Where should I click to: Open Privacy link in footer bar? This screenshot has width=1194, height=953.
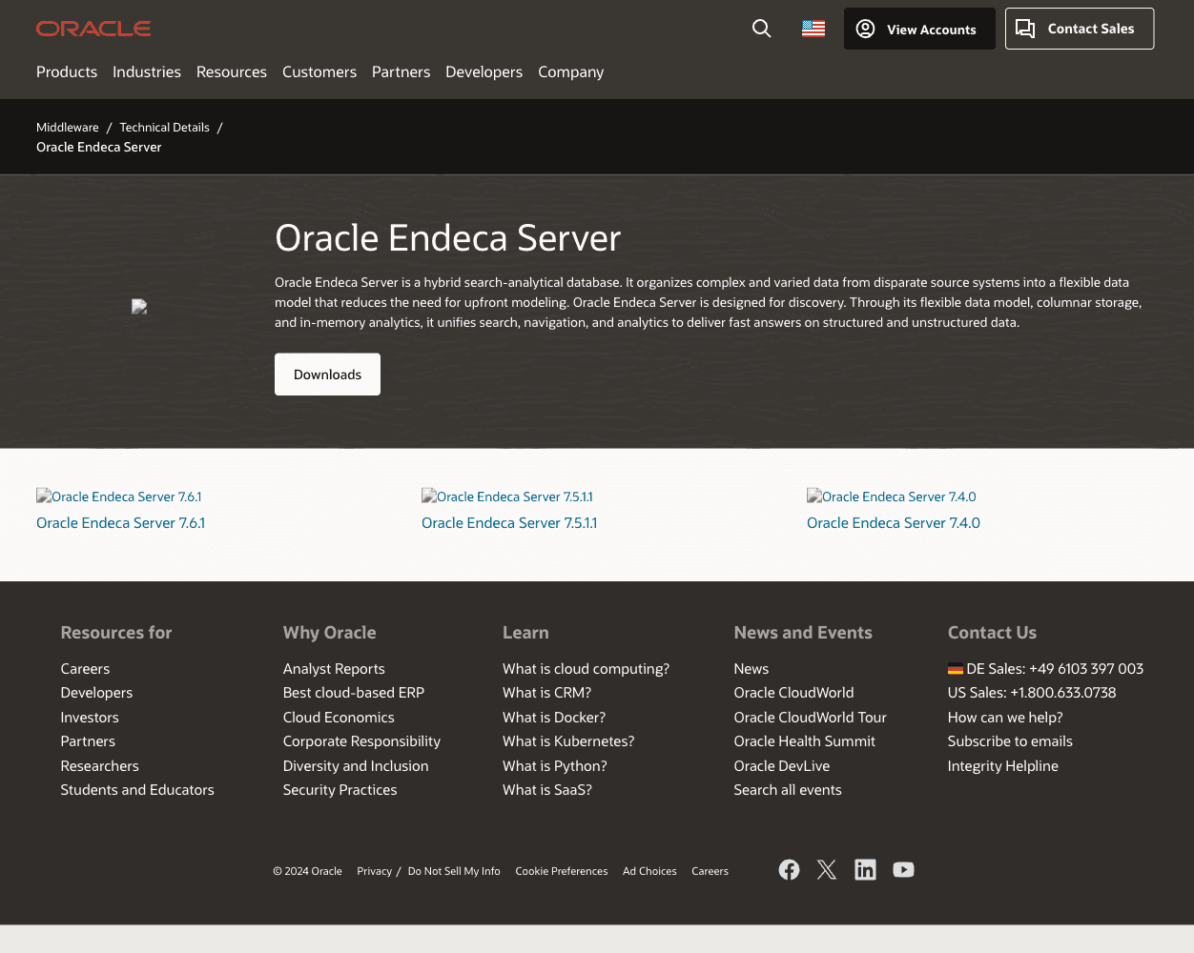pos(374,871)
